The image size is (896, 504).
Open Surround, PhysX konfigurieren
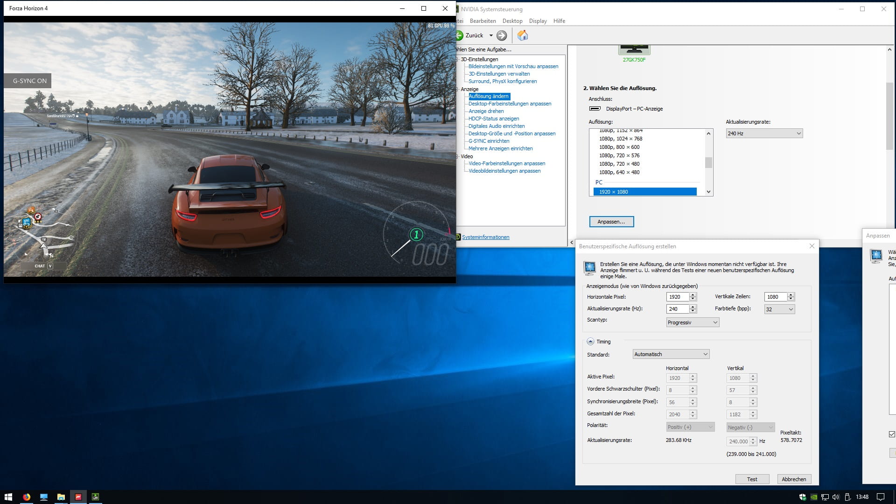[x=503, y=81]
